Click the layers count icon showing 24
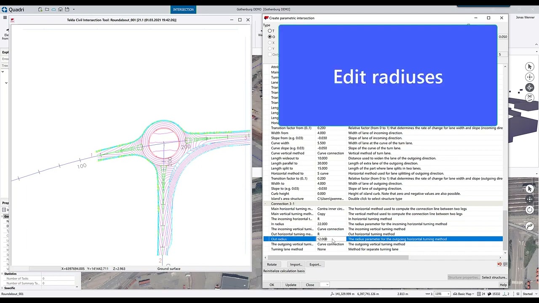 478,294
